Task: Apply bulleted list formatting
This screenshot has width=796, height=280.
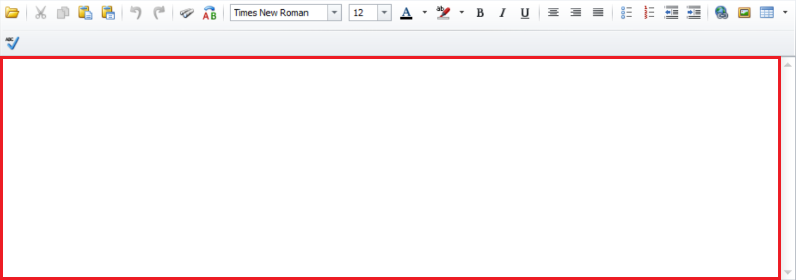Action: (626, 13)
